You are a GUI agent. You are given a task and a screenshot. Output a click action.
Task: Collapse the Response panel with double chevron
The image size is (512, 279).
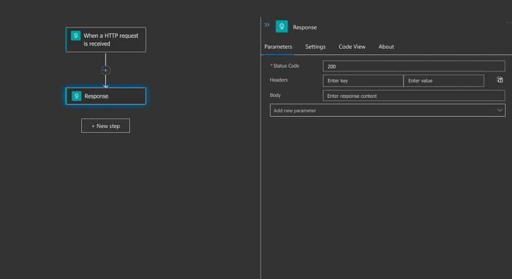tap(267, 25)
